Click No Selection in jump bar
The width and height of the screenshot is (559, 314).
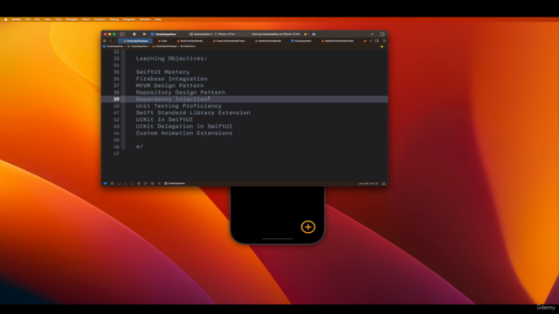click(188, 46)
